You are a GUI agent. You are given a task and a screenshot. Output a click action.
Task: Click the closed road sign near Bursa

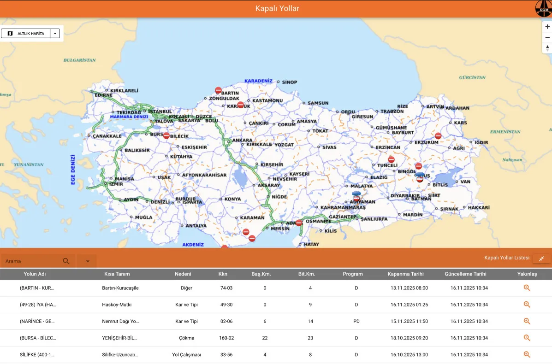point(166,136)
